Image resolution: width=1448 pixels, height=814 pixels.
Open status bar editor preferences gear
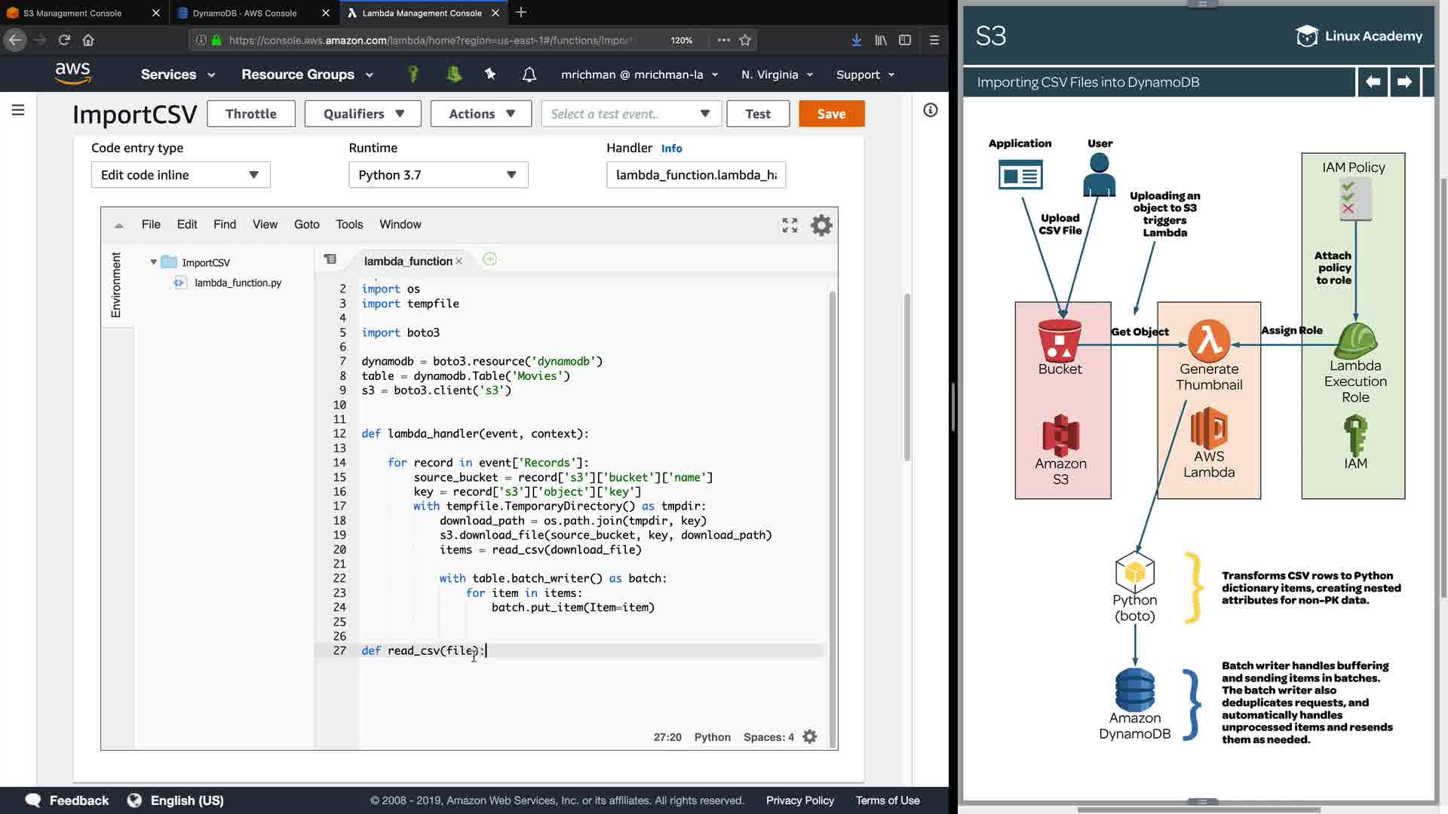[810, 737]
